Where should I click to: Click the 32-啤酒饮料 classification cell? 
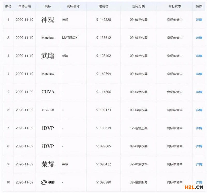point(139,164)
